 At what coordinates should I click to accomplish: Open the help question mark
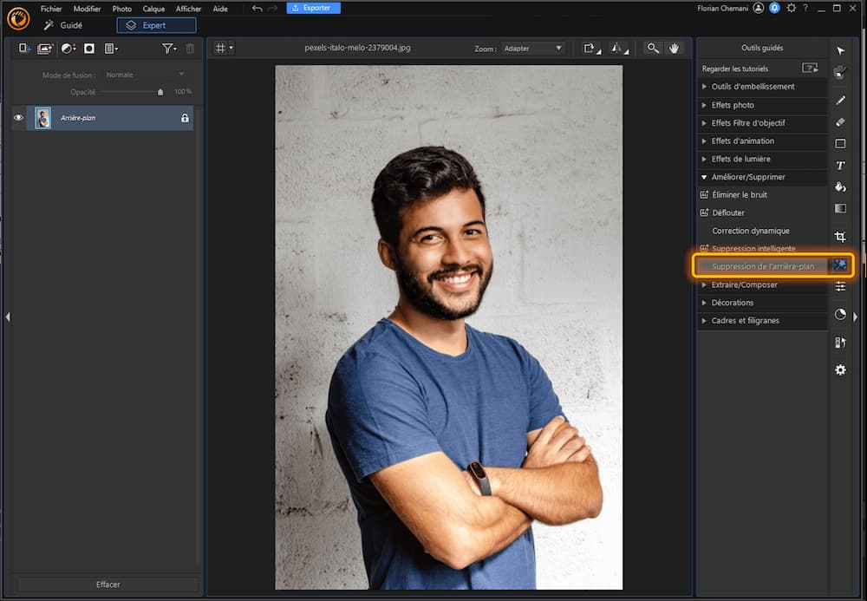[805, 8]
